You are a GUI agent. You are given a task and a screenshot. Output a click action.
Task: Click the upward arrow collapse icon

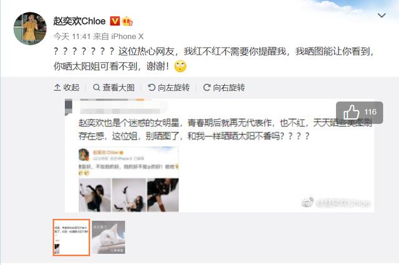[x=57, y=88]
